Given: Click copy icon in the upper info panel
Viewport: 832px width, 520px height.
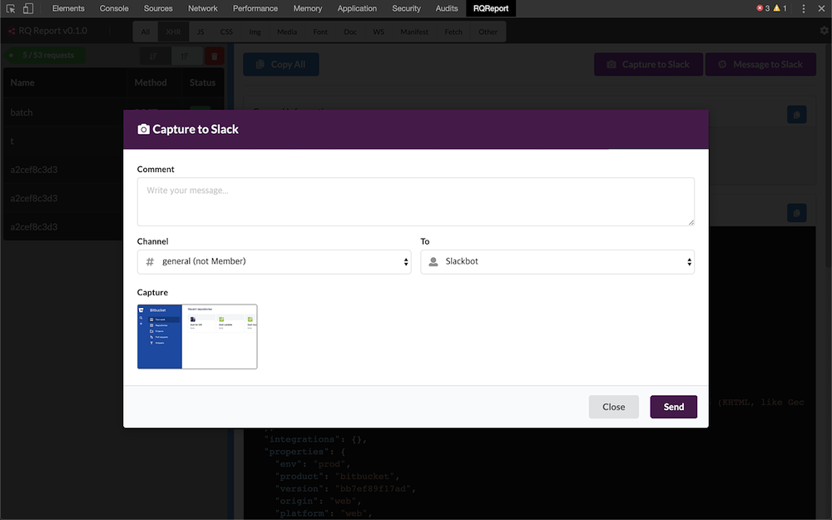Looking at the screenshot, I should pos(796,115).
